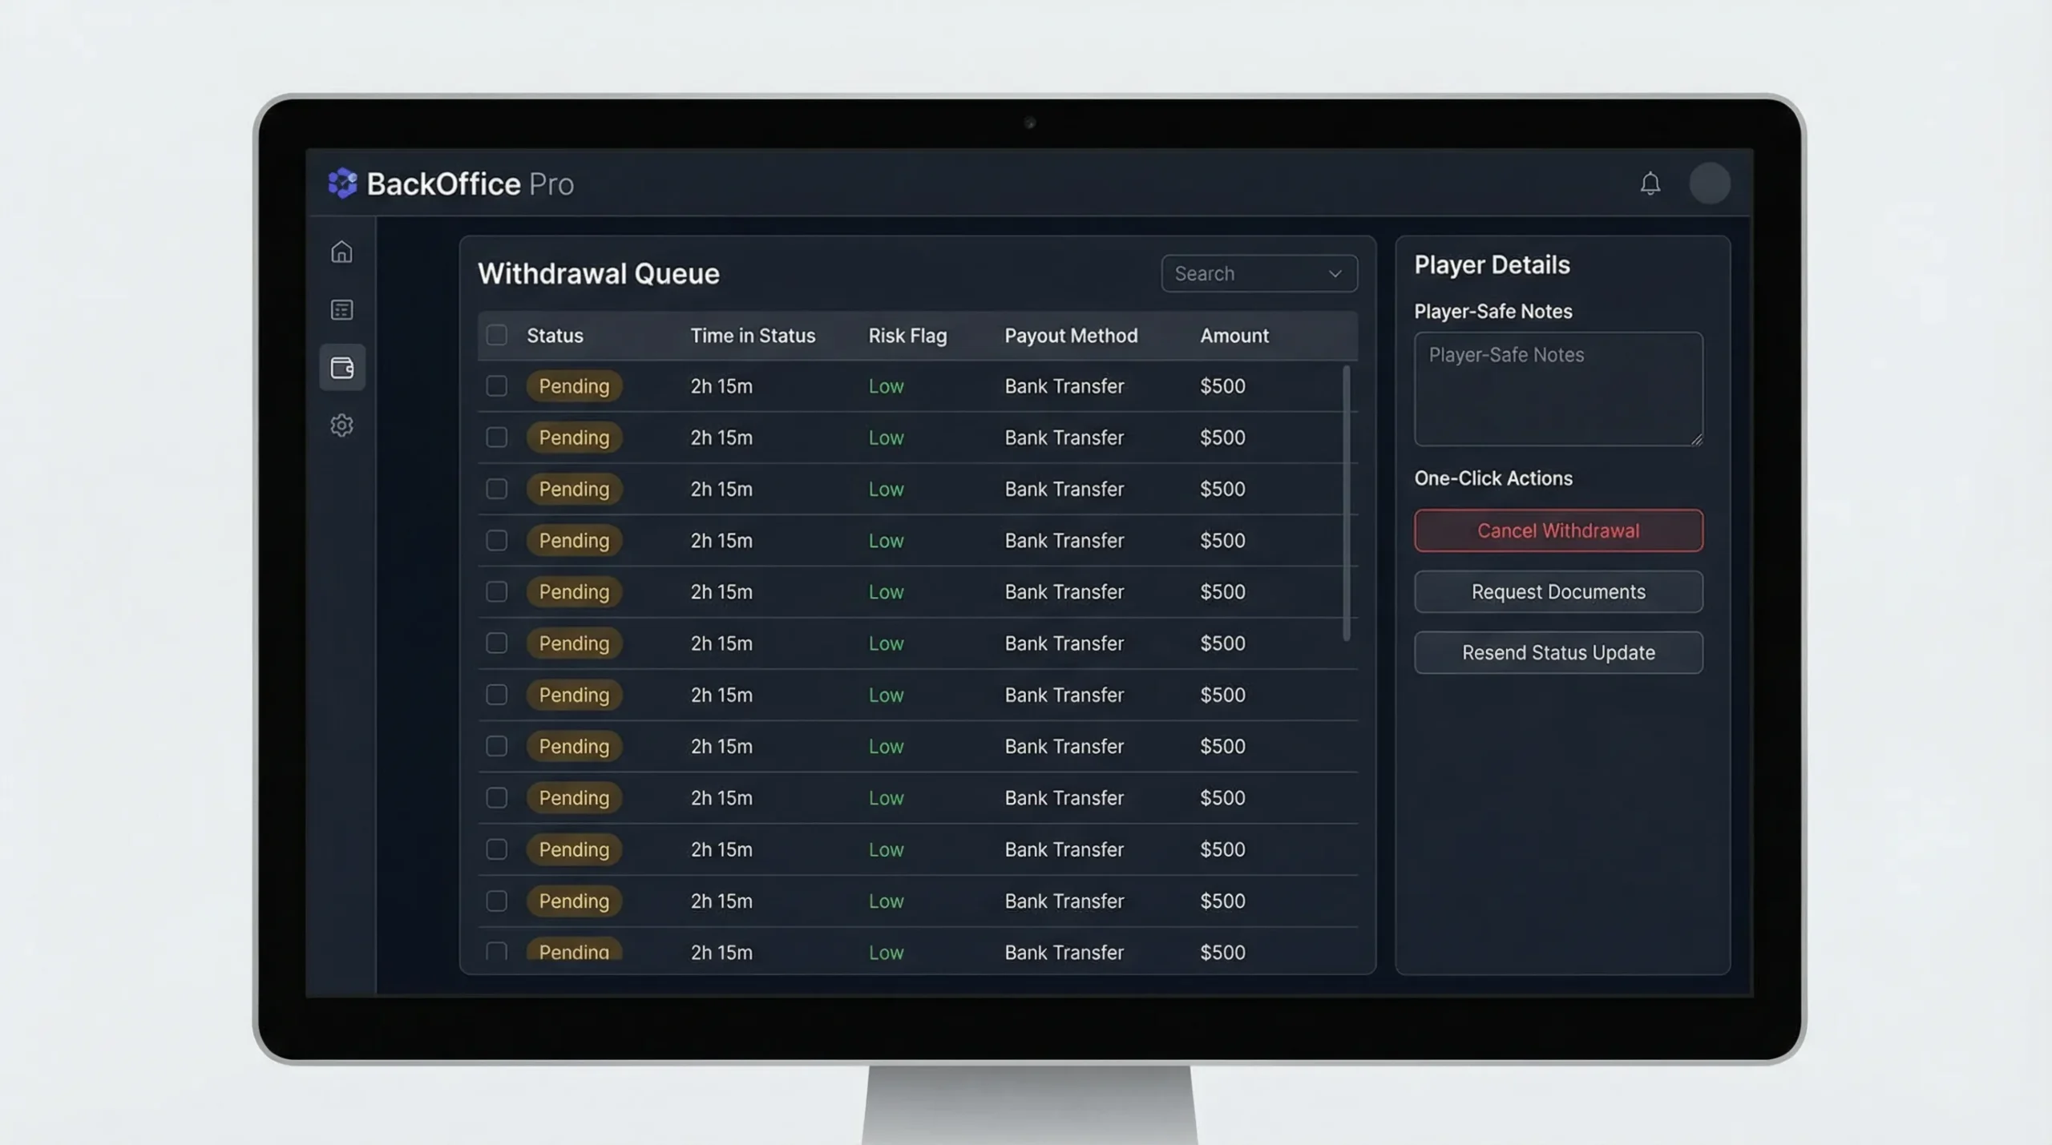The height and width of the screenshot is (1145, 2052).
Task: Check the second withdrawal row checkbox
Action: click(496, 437)
